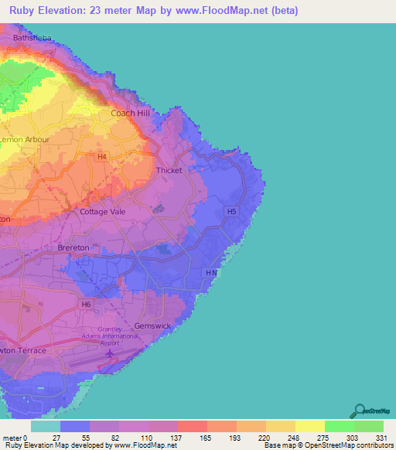Click the H N road shield
396x450 pixels.
tap(211, 273)
